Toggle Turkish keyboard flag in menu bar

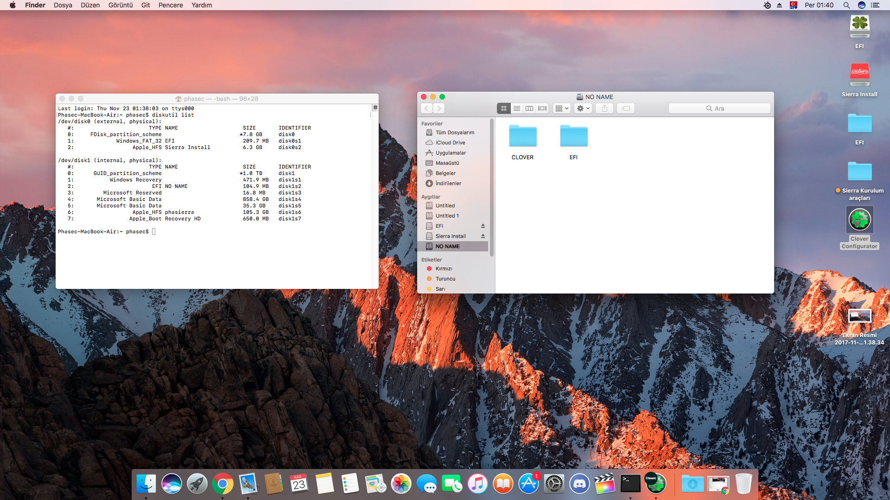pyautogui.click(x=794, y=5)
